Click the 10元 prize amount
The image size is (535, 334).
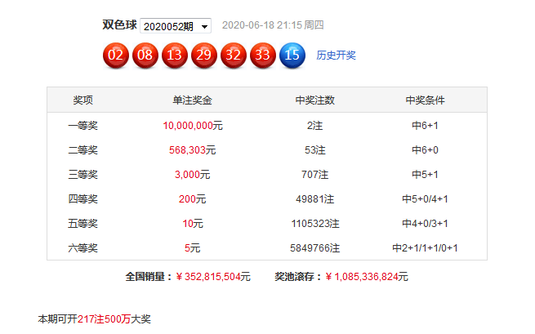193,224
